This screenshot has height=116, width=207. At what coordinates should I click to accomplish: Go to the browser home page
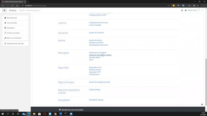point(17,5)
